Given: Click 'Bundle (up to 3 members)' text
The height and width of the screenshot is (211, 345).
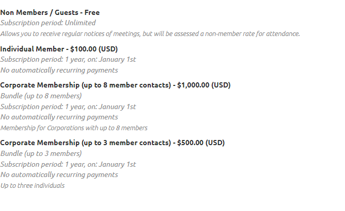Looking at the screenshot, I should pyautogui.click(x=41, y=153).
